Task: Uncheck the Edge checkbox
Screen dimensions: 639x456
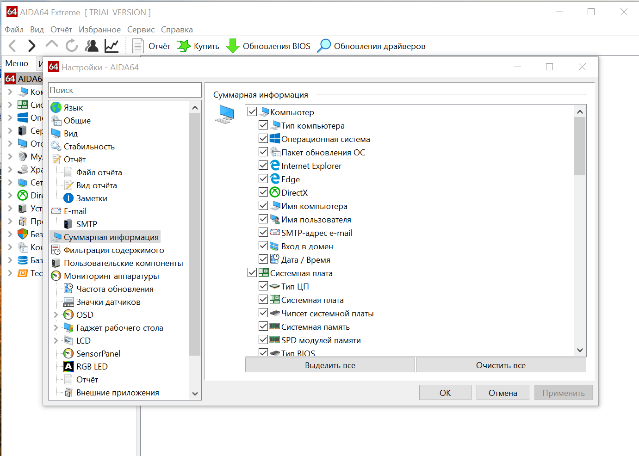Action: point(263,179)
